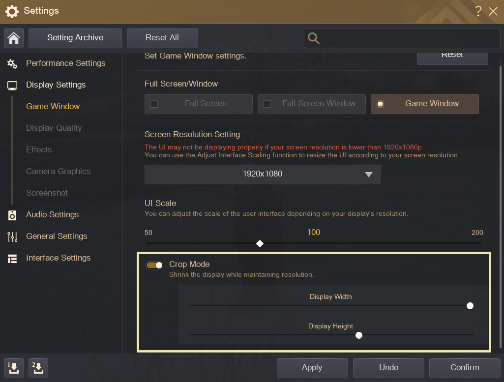
Task: Click the Reset button for Game Window
Action: click(452, 58)
